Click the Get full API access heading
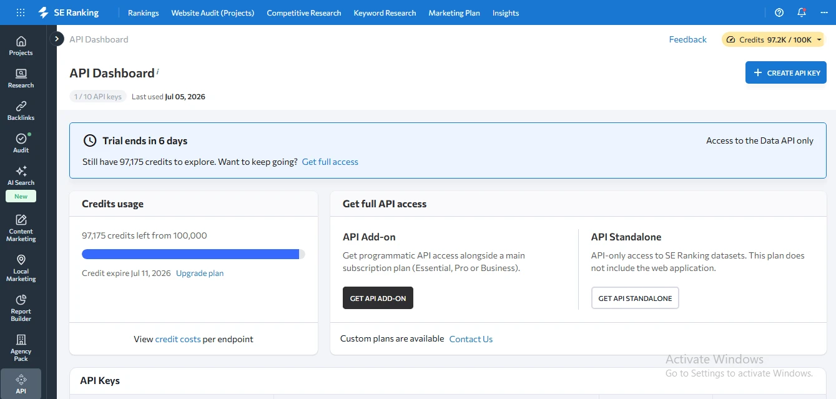This screenshot has width=836, height=399. 385,204
